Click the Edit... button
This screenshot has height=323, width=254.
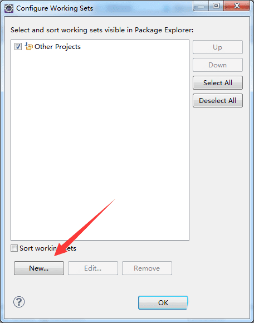click(93, 268)
